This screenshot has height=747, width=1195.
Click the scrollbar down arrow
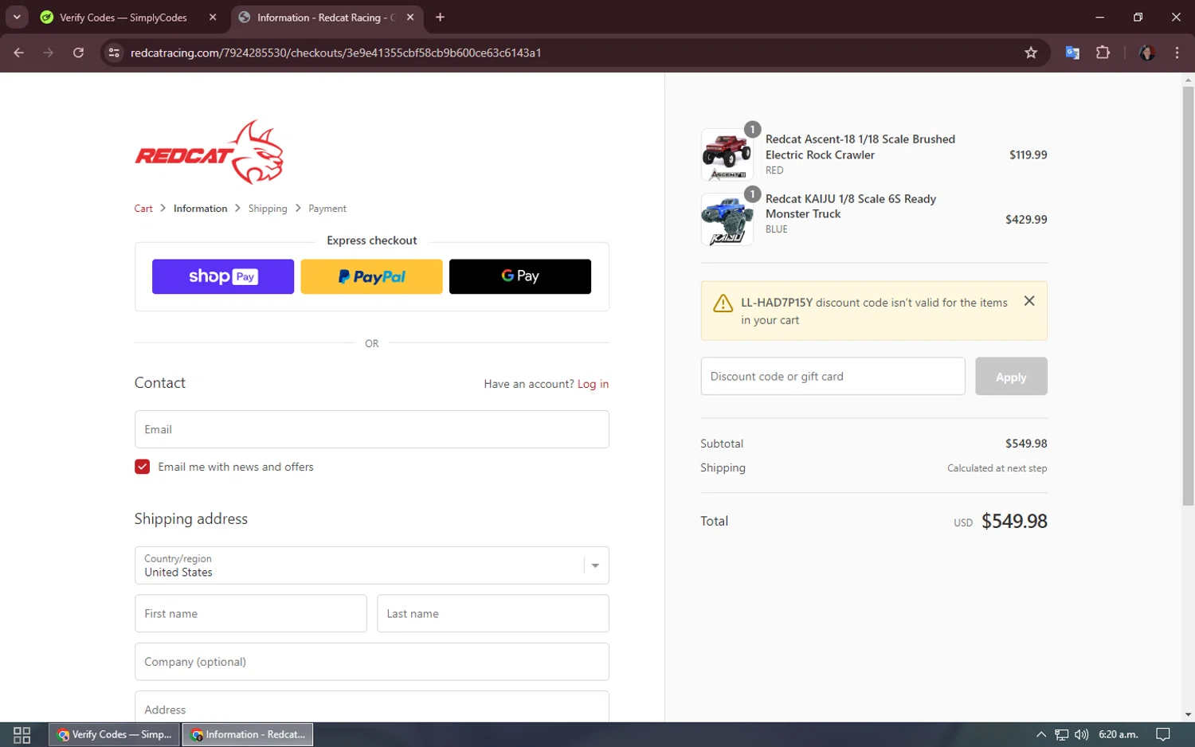[1188, 715]
